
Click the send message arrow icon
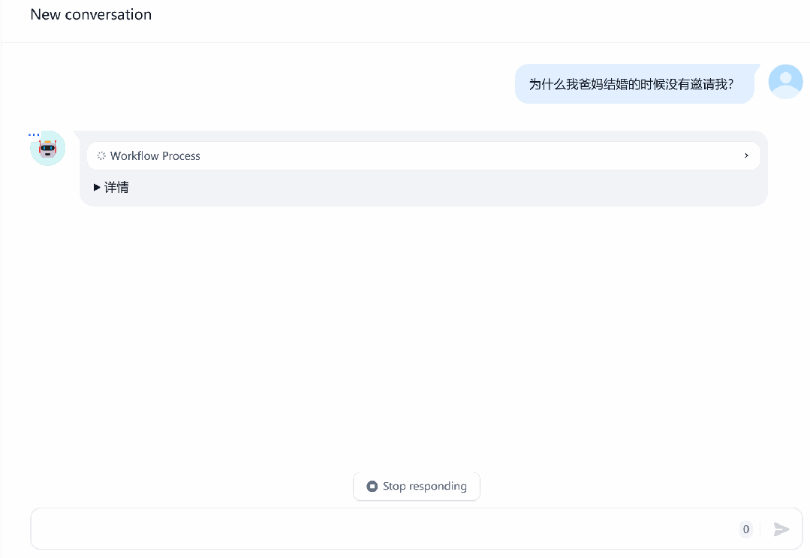(781, 529)
